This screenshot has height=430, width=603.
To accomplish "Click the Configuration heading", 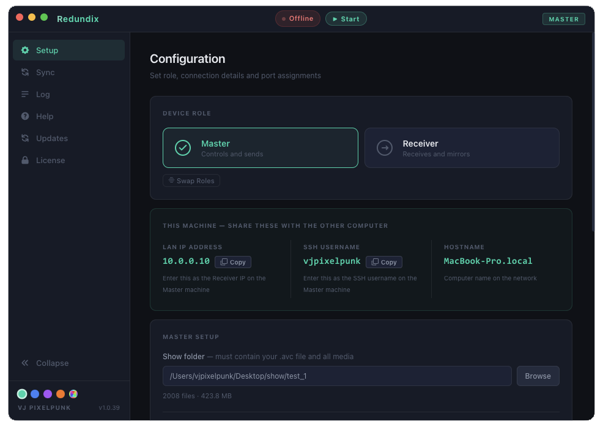I will tap(188, 59).
